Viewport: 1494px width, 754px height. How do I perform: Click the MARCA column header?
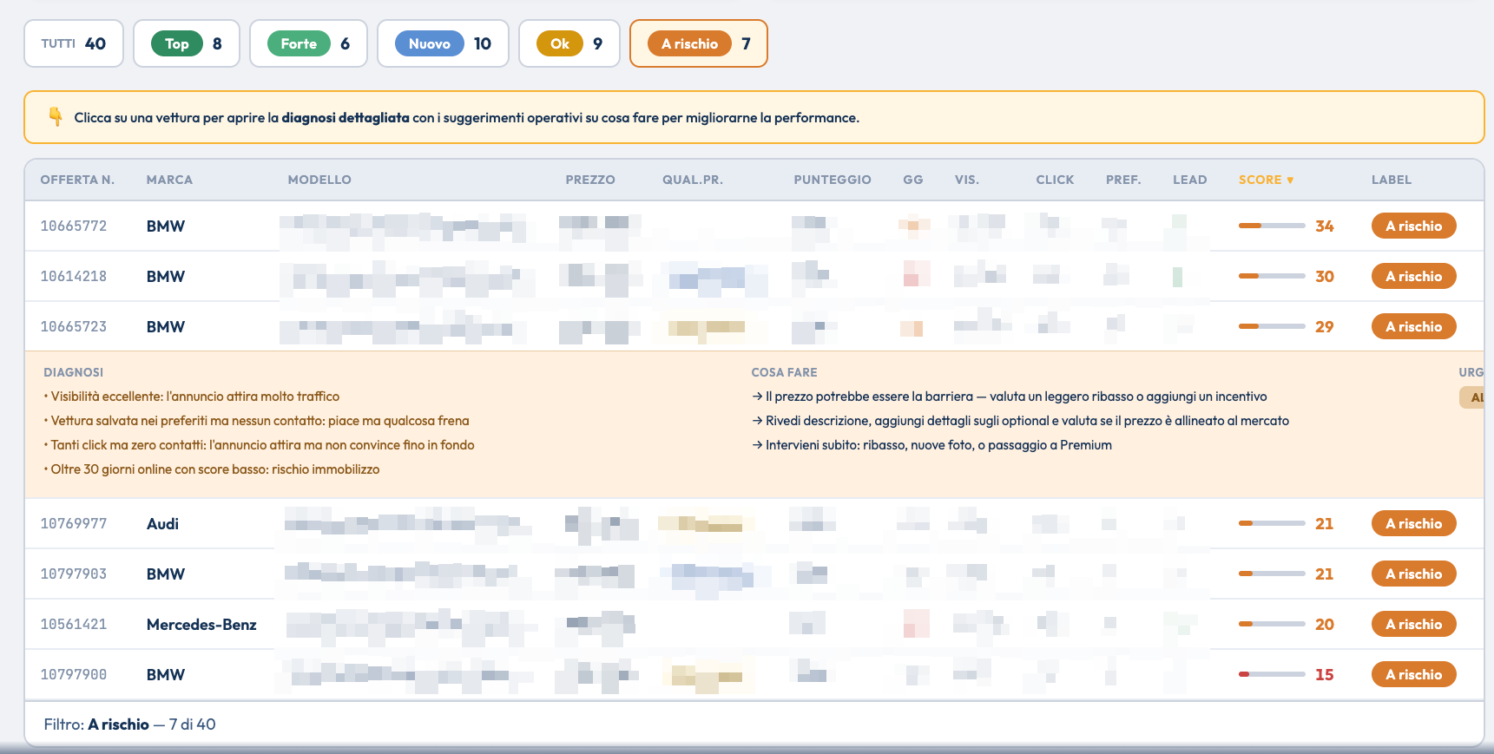tap(169, 180)
